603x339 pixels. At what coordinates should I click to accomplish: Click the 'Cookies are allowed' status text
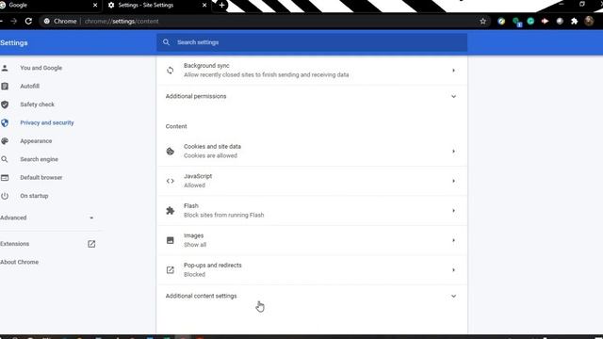(x=210, y=156)
